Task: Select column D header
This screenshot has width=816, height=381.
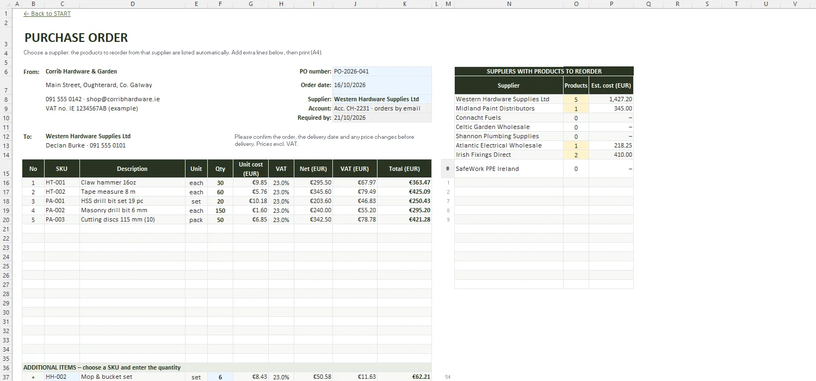Action: (x=133, y=4)
